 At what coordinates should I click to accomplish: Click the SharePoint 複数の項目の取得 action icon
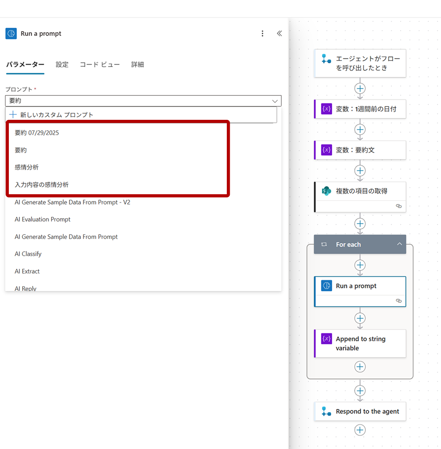pos(326,191)
